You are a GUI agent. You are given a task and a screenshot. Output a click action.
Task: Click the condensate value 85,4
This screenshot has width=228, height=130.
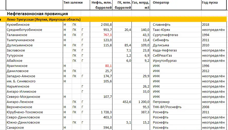tap(128, 45)
